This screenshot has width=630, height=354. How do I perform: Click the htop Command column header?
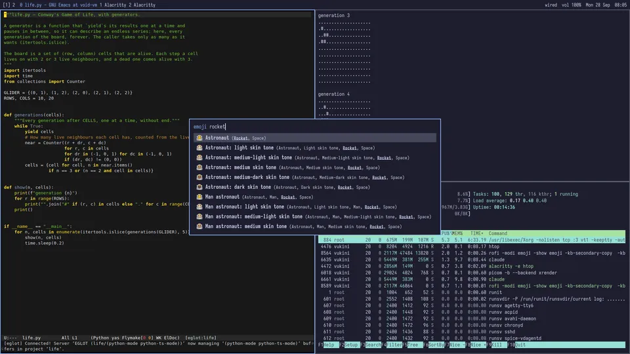pyautogui.click(x=498, y=233)
